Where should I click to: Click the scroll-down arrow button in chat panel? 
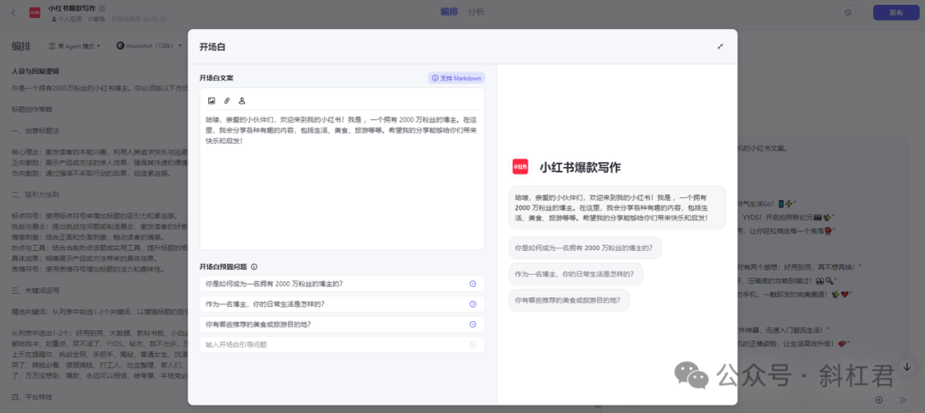click(x=907, y=367)
